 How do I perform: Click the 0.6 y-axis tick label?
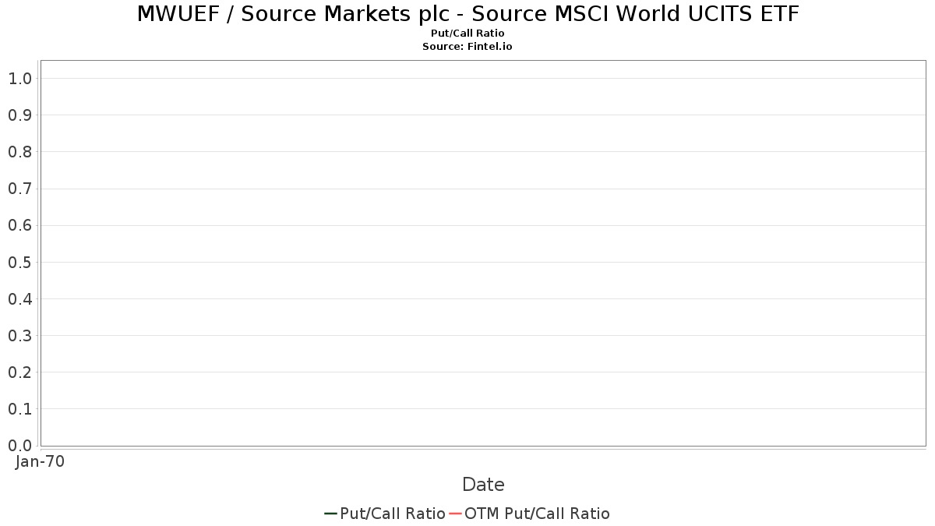[19, 226]
